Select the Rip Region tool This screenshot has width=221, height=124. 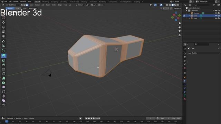coord(4,105)
